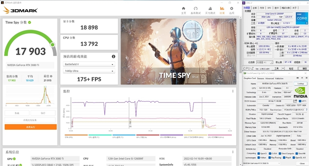Switch to the Validation tab in GPU-Z
Image resolution: width=309 pixels, height=166 pixels.
[279, 79]
